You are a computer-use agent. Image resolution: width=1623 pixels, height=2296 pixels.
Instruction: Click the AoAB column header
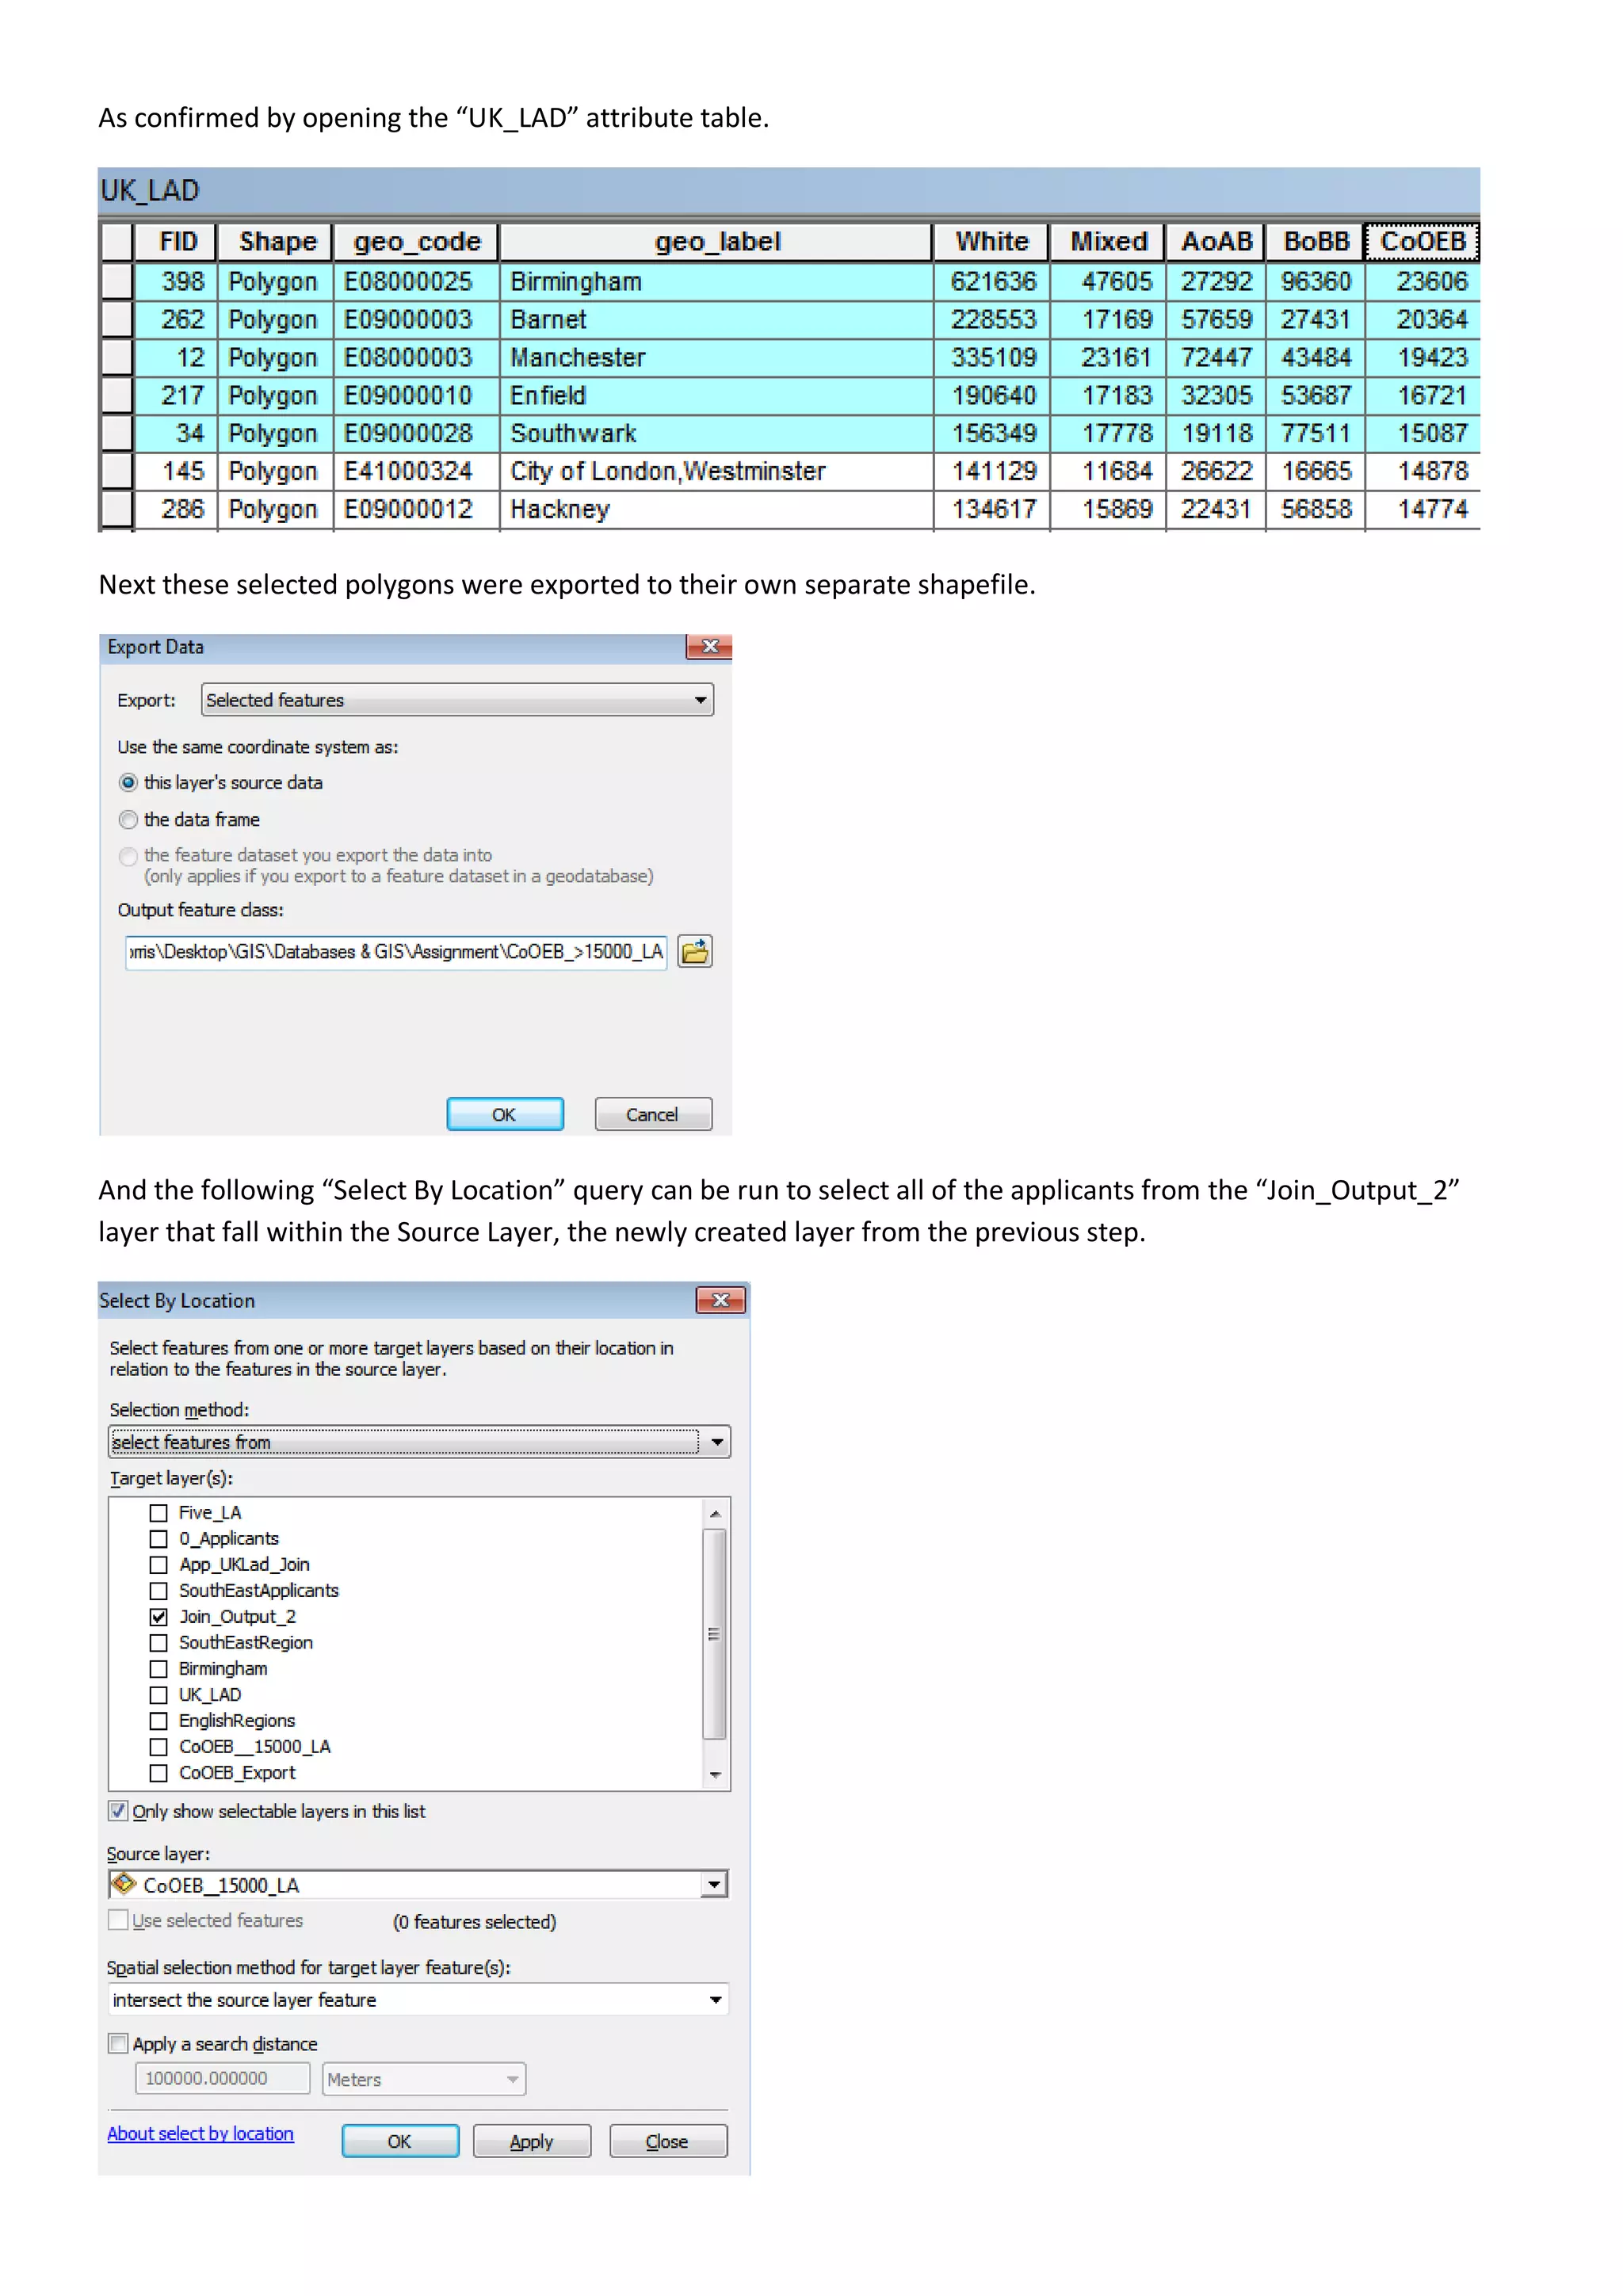pos(1216,242)
